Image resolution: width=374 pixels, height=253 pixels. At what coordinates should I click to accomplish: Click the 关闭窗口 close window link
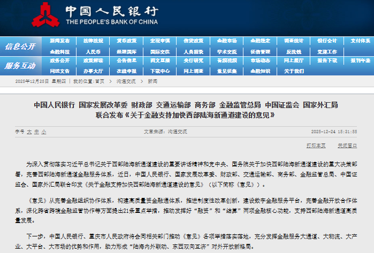coord(345,145)
